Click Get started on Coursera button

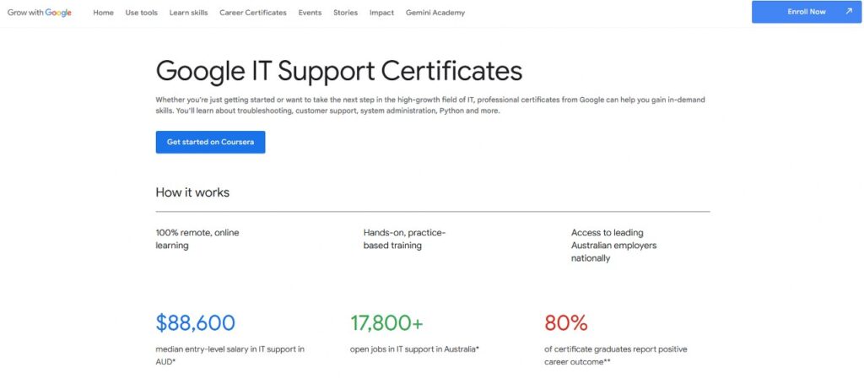[210, 142]
